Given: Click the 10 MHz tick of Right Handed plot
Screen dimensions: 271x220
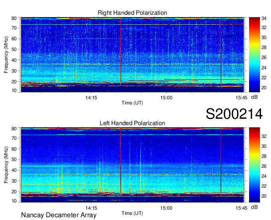Looking at the screenshot, I should pos(14,90).
